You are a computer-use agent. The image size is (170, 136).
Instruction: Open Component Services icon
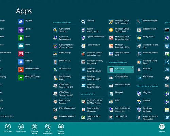[x=55, y=30]
